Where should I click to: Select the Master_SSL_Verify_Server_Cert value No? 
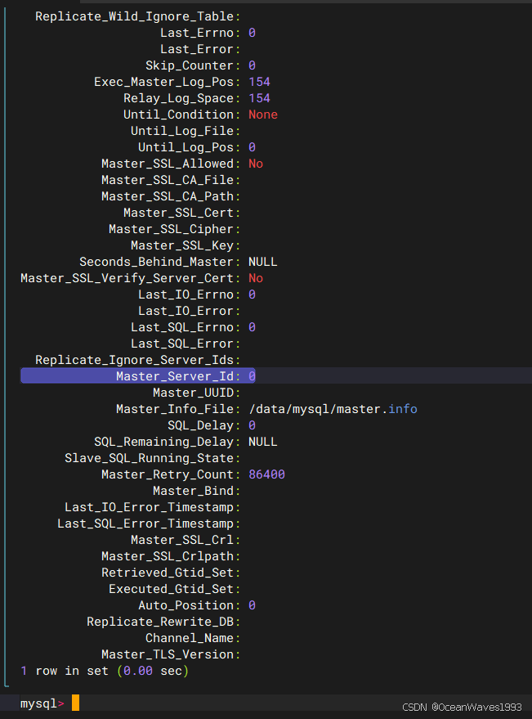pyautogui.click(x=256, y=278)
